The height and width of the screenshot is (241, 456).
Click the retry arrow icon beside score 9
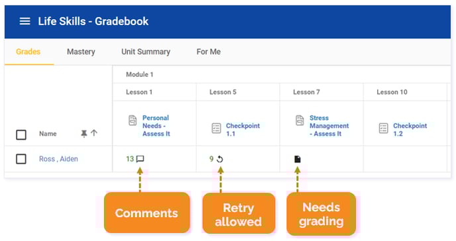(220, 159)
